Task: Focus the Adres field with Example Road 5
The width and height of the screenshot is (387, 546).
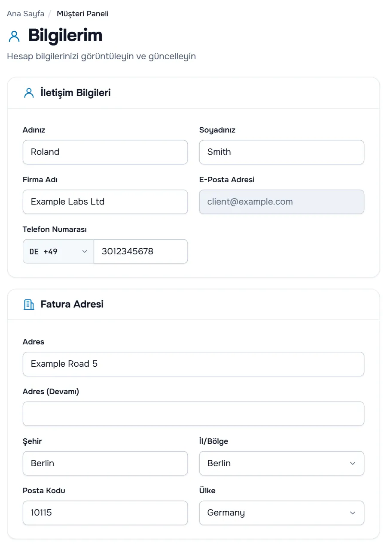Action: point(193,364)
